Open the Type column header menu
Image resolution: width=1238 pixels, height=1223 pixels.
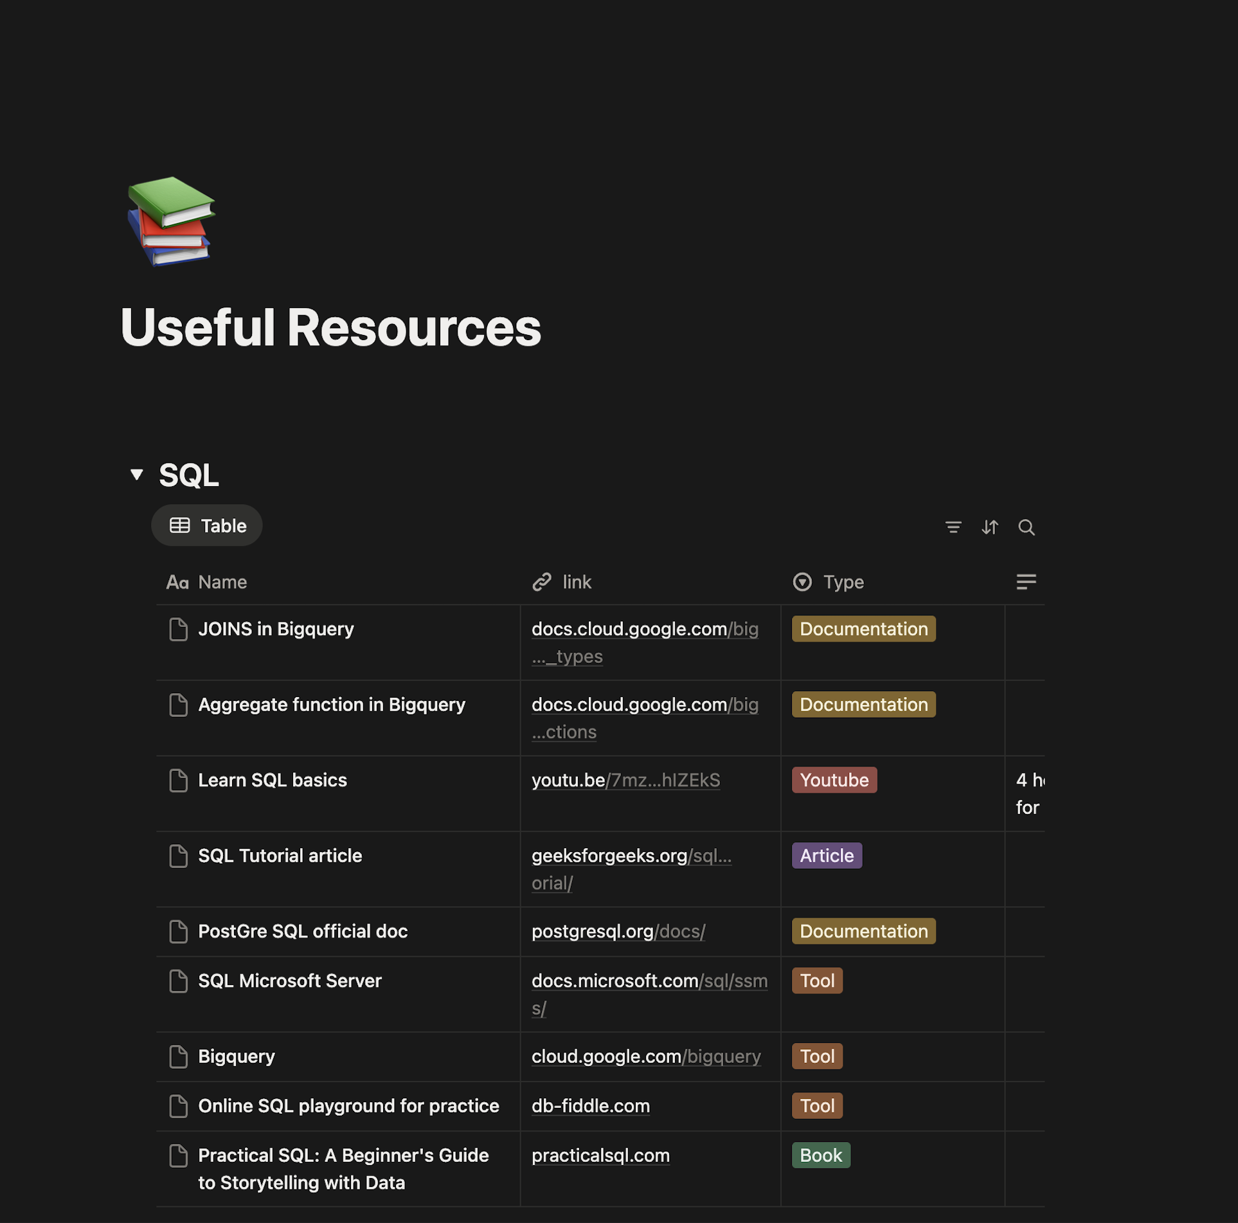click(843, 582)
